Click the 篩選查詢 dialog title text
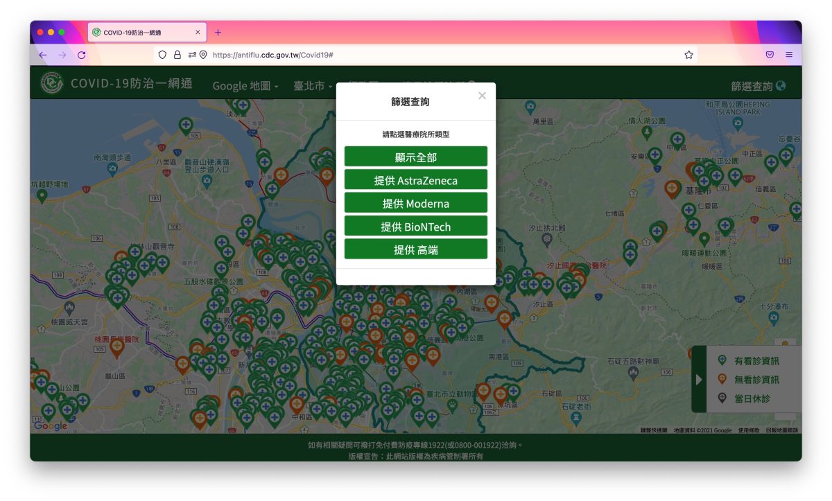 pyautogui.click(x=410, y=102)
